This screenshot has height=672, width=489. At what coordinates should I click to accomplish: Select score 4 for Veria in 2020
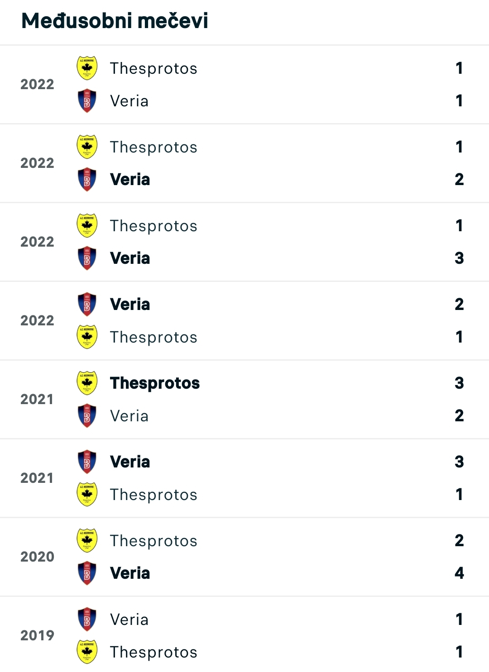459,573
